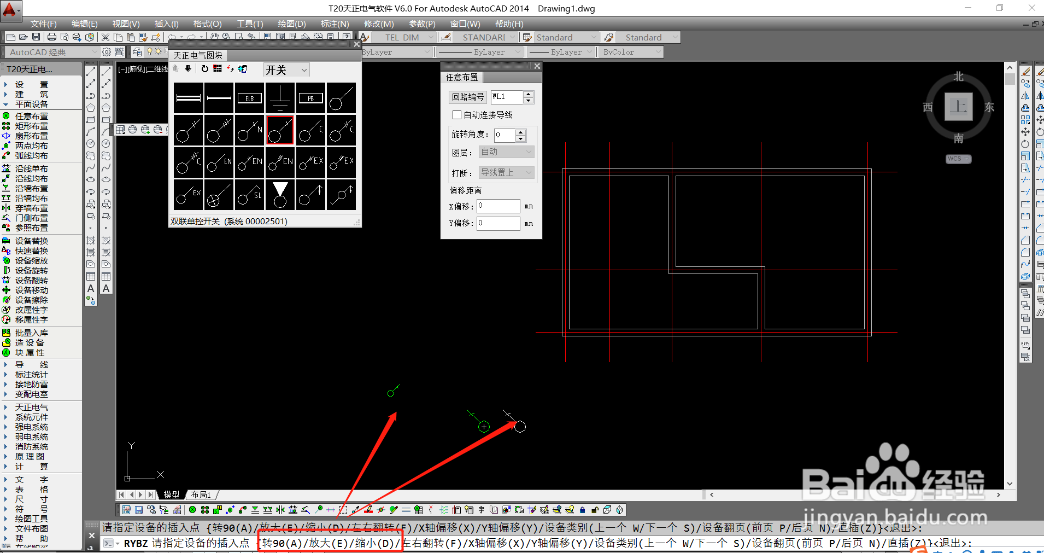Image resolution: width=1044 pixels, height=553 pixels.
Task: Open the 文件(F) menu
Action: tap(44, 24)
